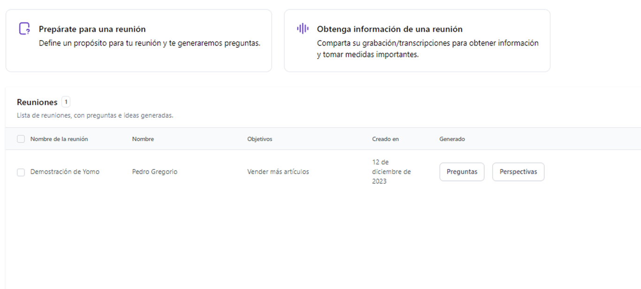Click the recording/transcription sharing description text
This screenshot has width=641, height=289.
[427, 49]
